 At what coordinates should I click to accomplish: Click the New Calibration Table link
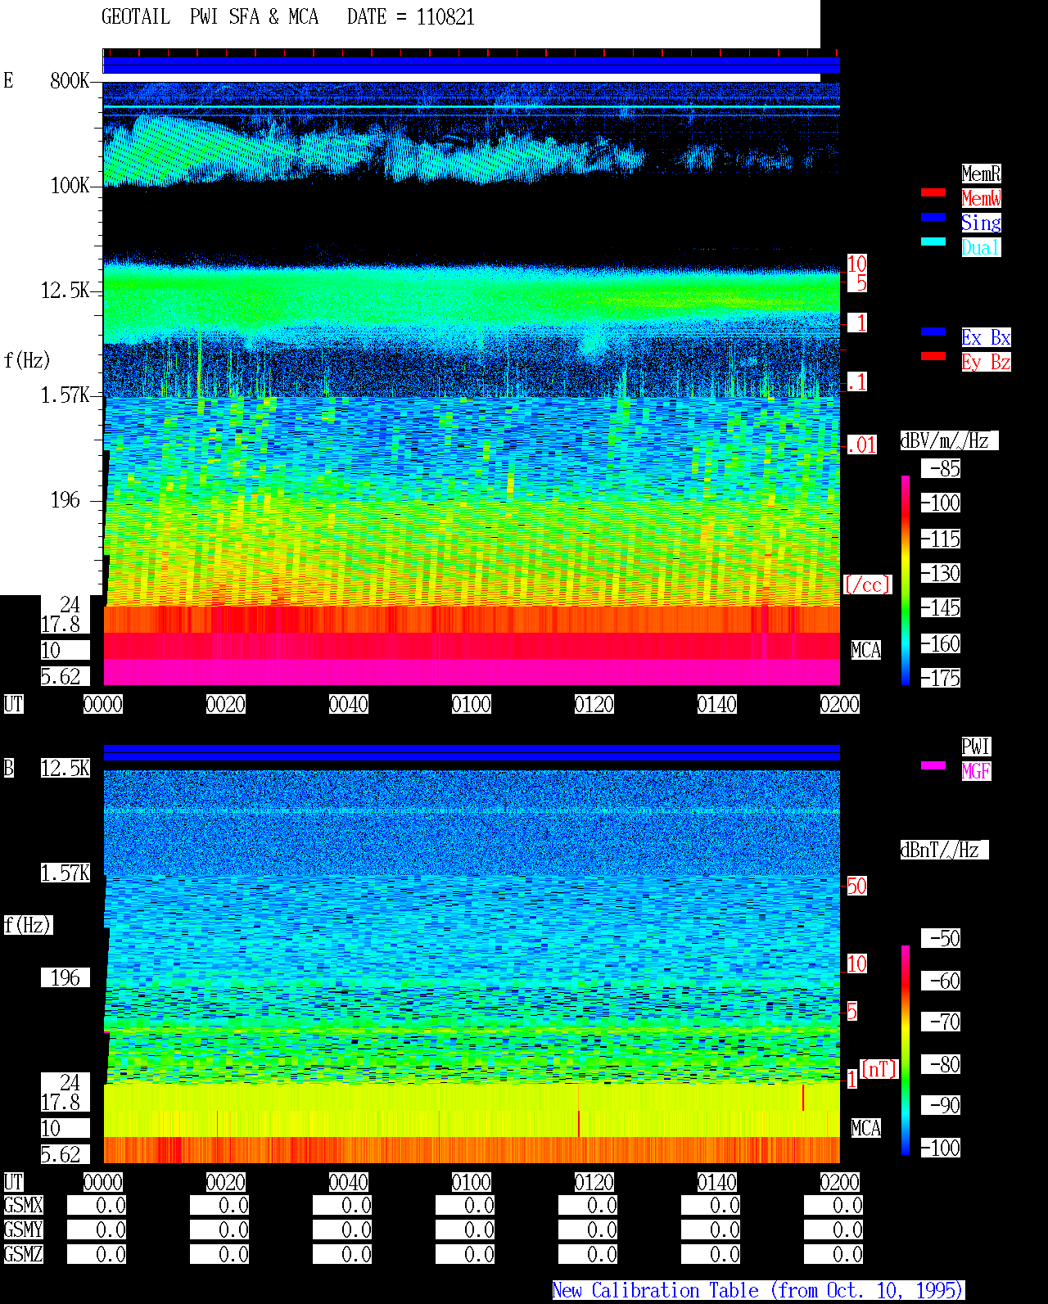click(758, 1290)
